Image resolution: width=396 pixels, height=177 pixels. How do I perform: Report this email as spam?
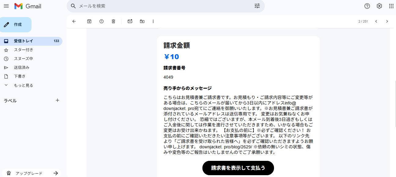coord(102,21)
